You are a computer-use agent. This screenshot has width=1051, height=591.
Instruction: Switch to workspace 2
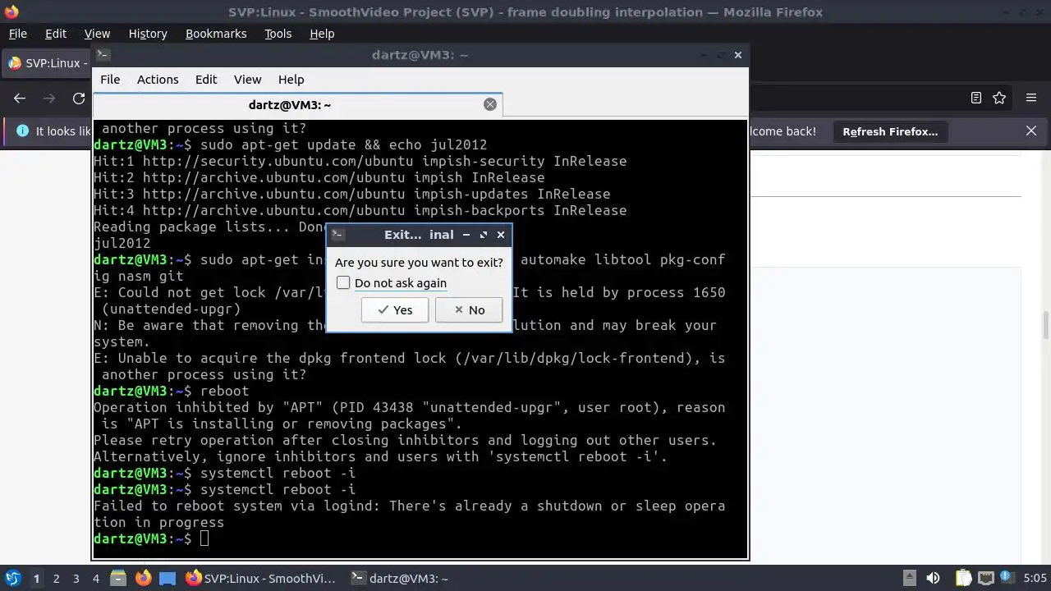click(x=56, y=578)
